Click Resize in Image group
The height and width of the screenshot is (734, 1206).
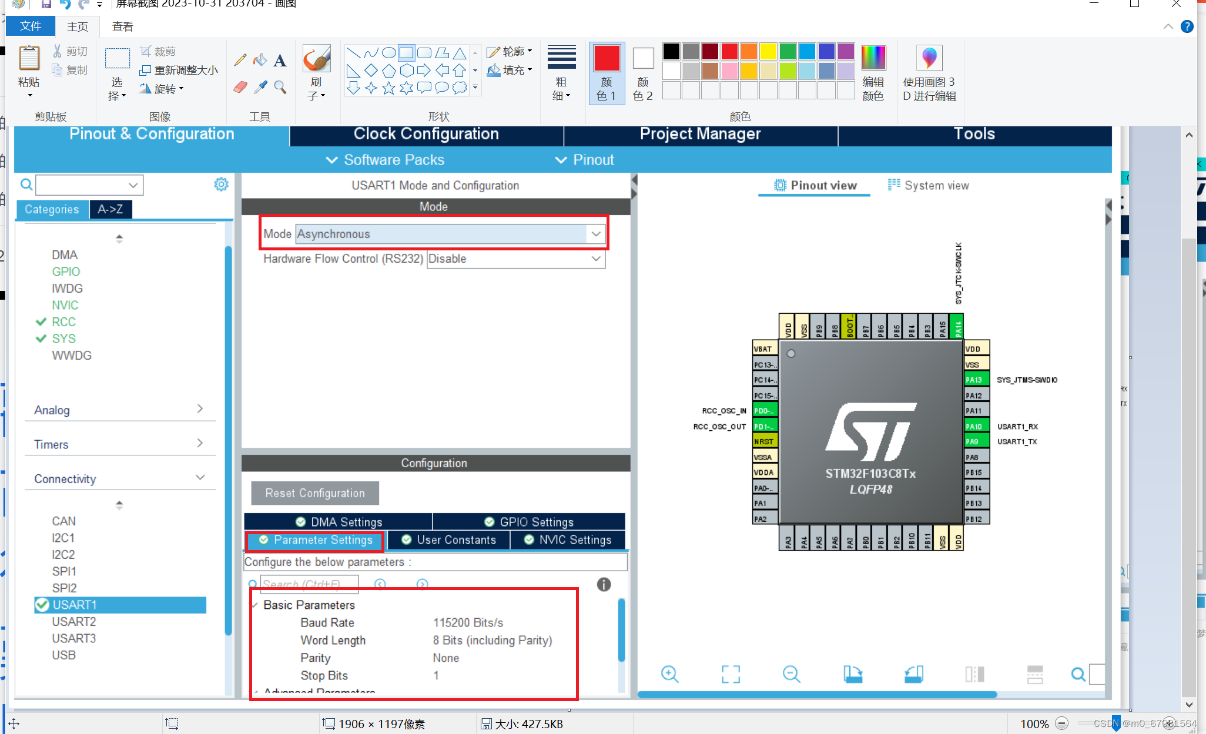(179, 71)
